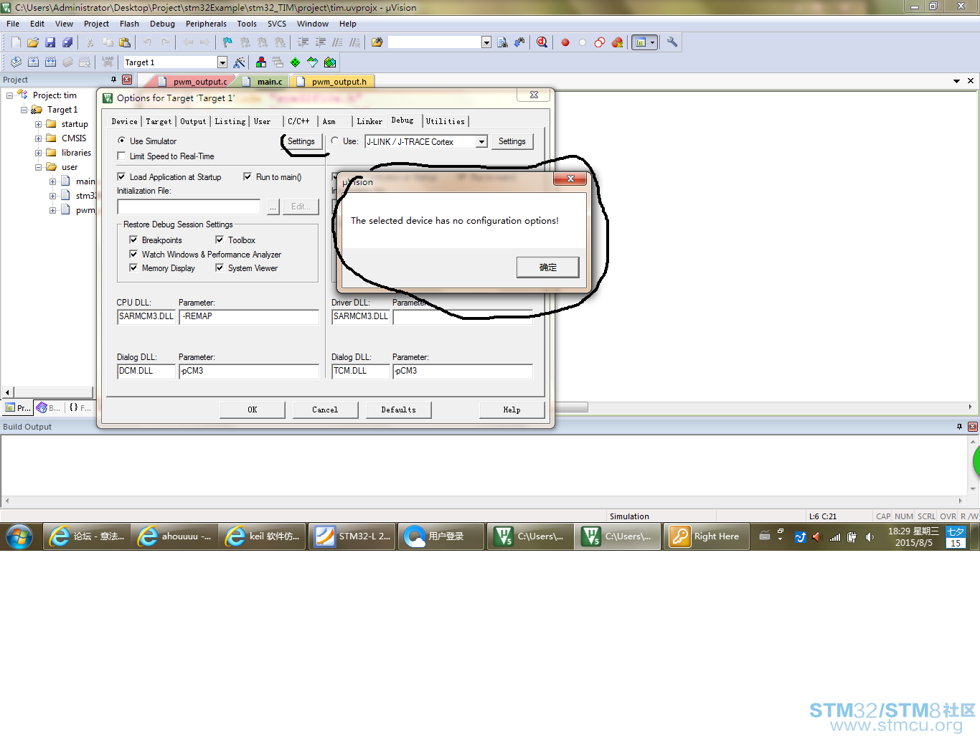Click the 确定 button in the µVision message
Image resolution: width=980 pixels, height=743 pixels.
[548, 267]
